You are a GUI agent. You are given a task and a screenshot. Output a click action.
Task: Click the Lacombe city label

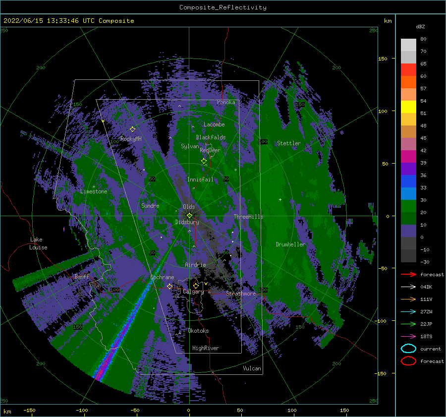(x=214, y=124)
